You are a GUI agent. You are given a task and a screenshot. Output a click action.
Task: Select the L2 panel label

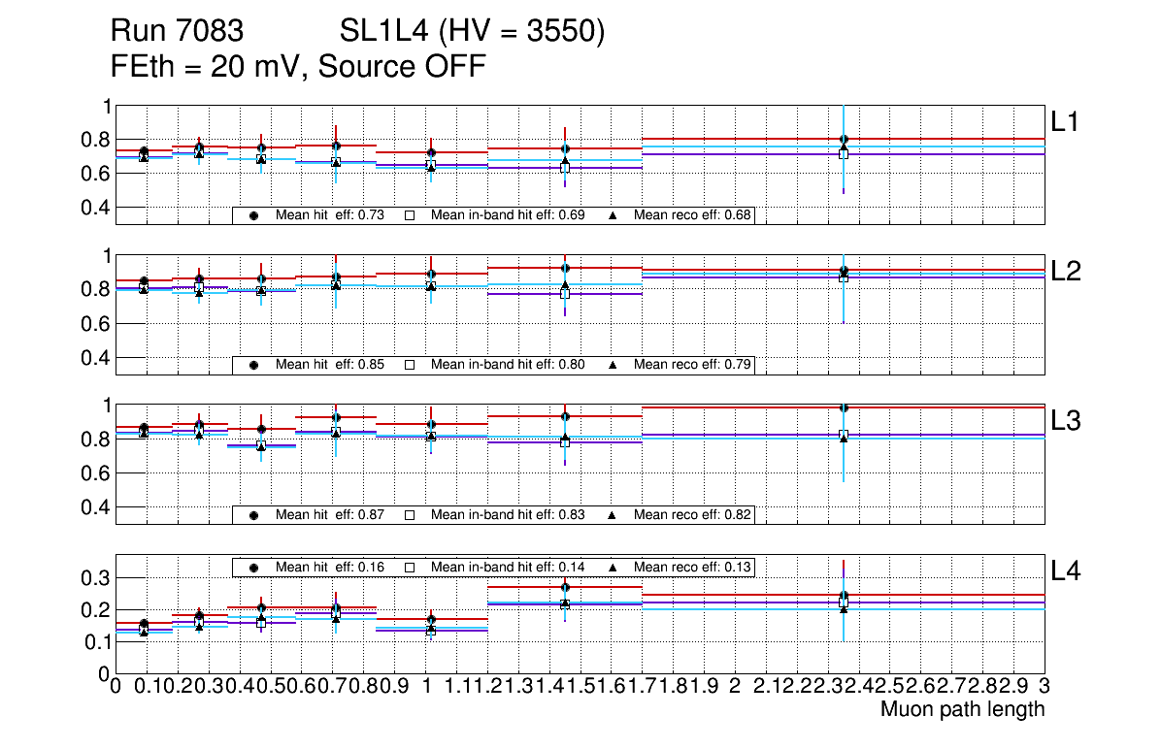pos(1065,272)
